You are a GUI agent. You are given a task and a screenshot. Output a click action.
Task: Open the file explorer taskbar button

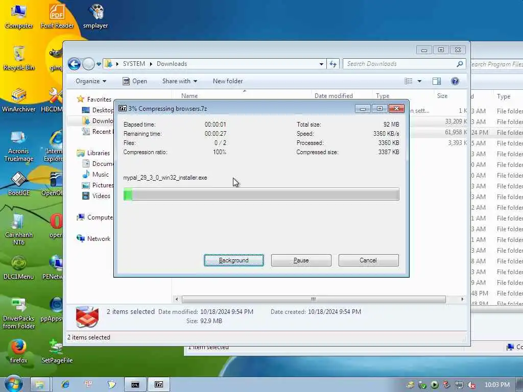[x=40, y=385]
